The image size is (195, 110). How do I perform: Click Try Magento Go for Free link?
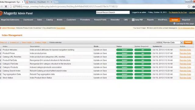point(178,12)
